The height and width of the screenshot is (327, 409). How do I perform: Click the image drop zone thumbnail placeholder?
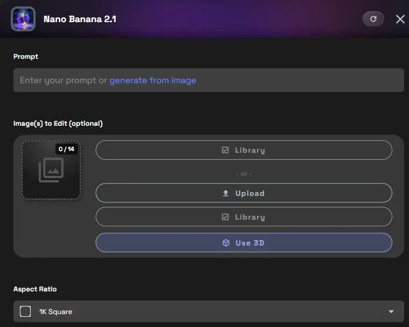coord(51,170)
